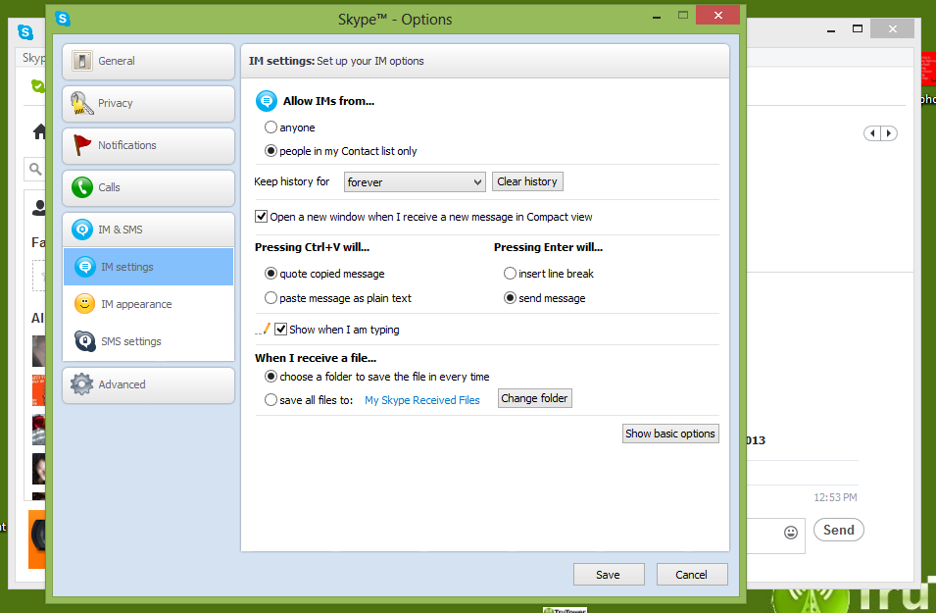The width and height of the screenshot is (936, 613).
Task: Select quote copied message option
Action: 324,274
